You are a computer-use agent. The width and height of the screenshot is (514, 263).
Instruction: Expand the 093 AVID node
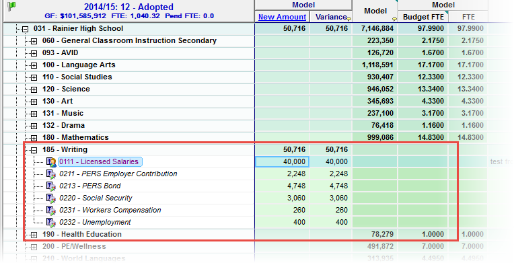(34, 53)
